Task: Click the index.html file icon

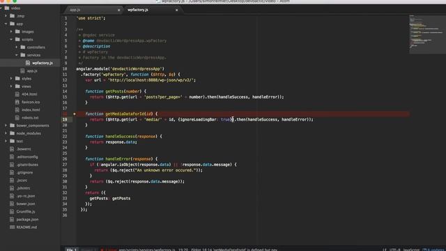Action: [x=17, y=109]
